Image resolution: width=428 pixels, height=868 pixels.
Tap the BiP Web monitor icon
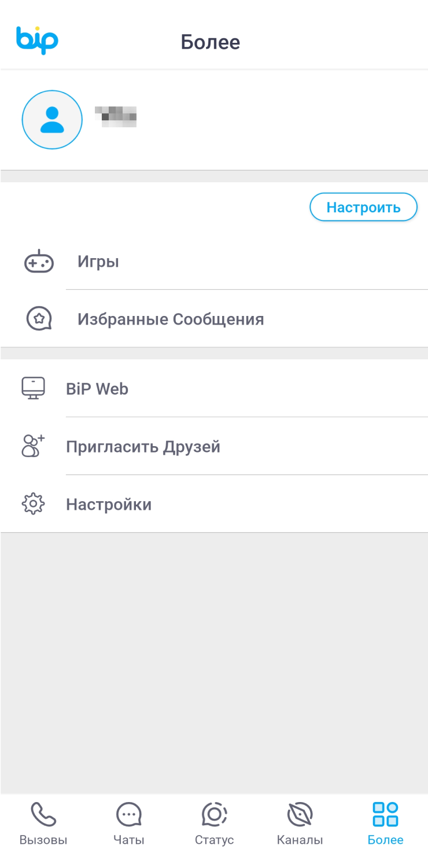(x=33, y=388)
